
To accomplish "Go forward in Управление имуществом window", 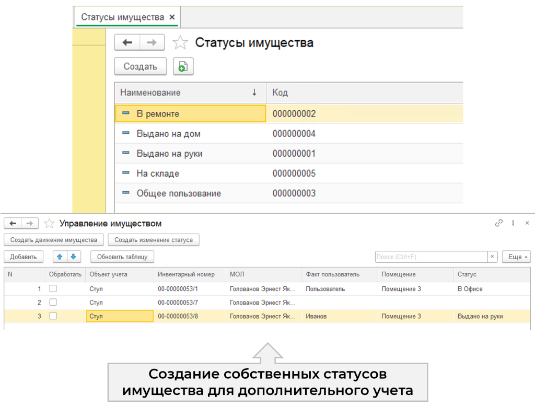I will [x=30, y=223].
